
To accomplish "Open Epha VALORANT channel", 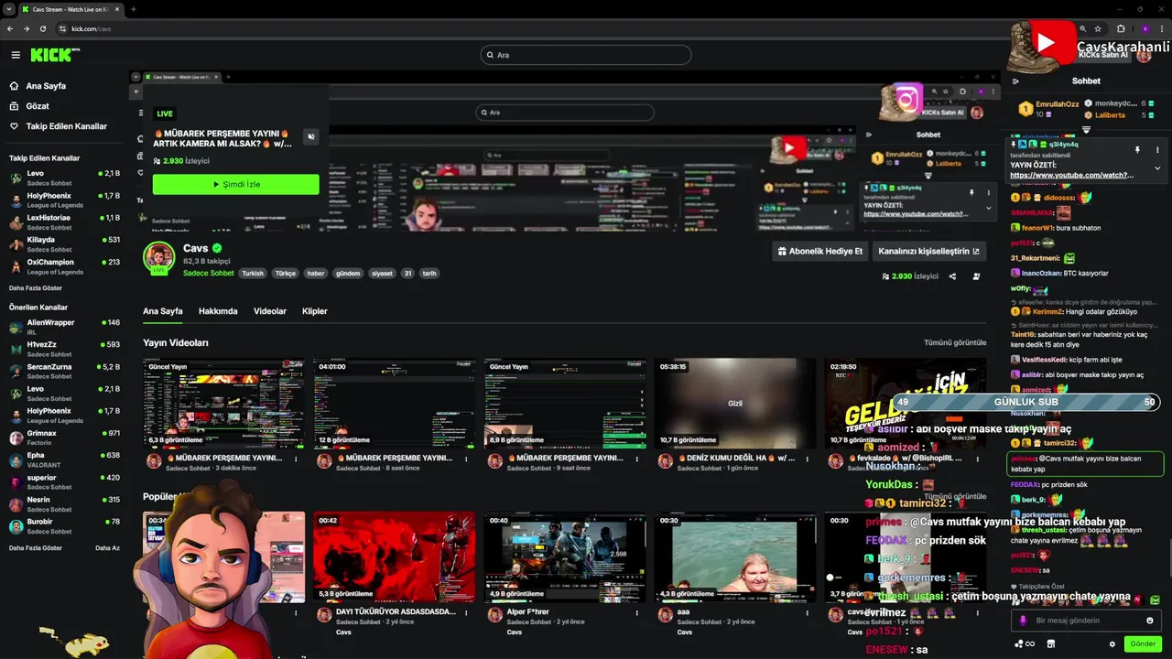I will tap(64, 459).
